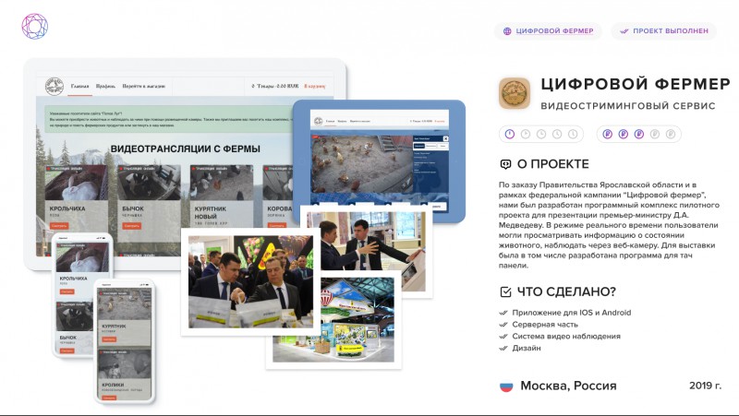The height and width of the screenshot is (416, 739).
Task: Click the Товары 0.00 RUR cart total
Action: [275, 86]
